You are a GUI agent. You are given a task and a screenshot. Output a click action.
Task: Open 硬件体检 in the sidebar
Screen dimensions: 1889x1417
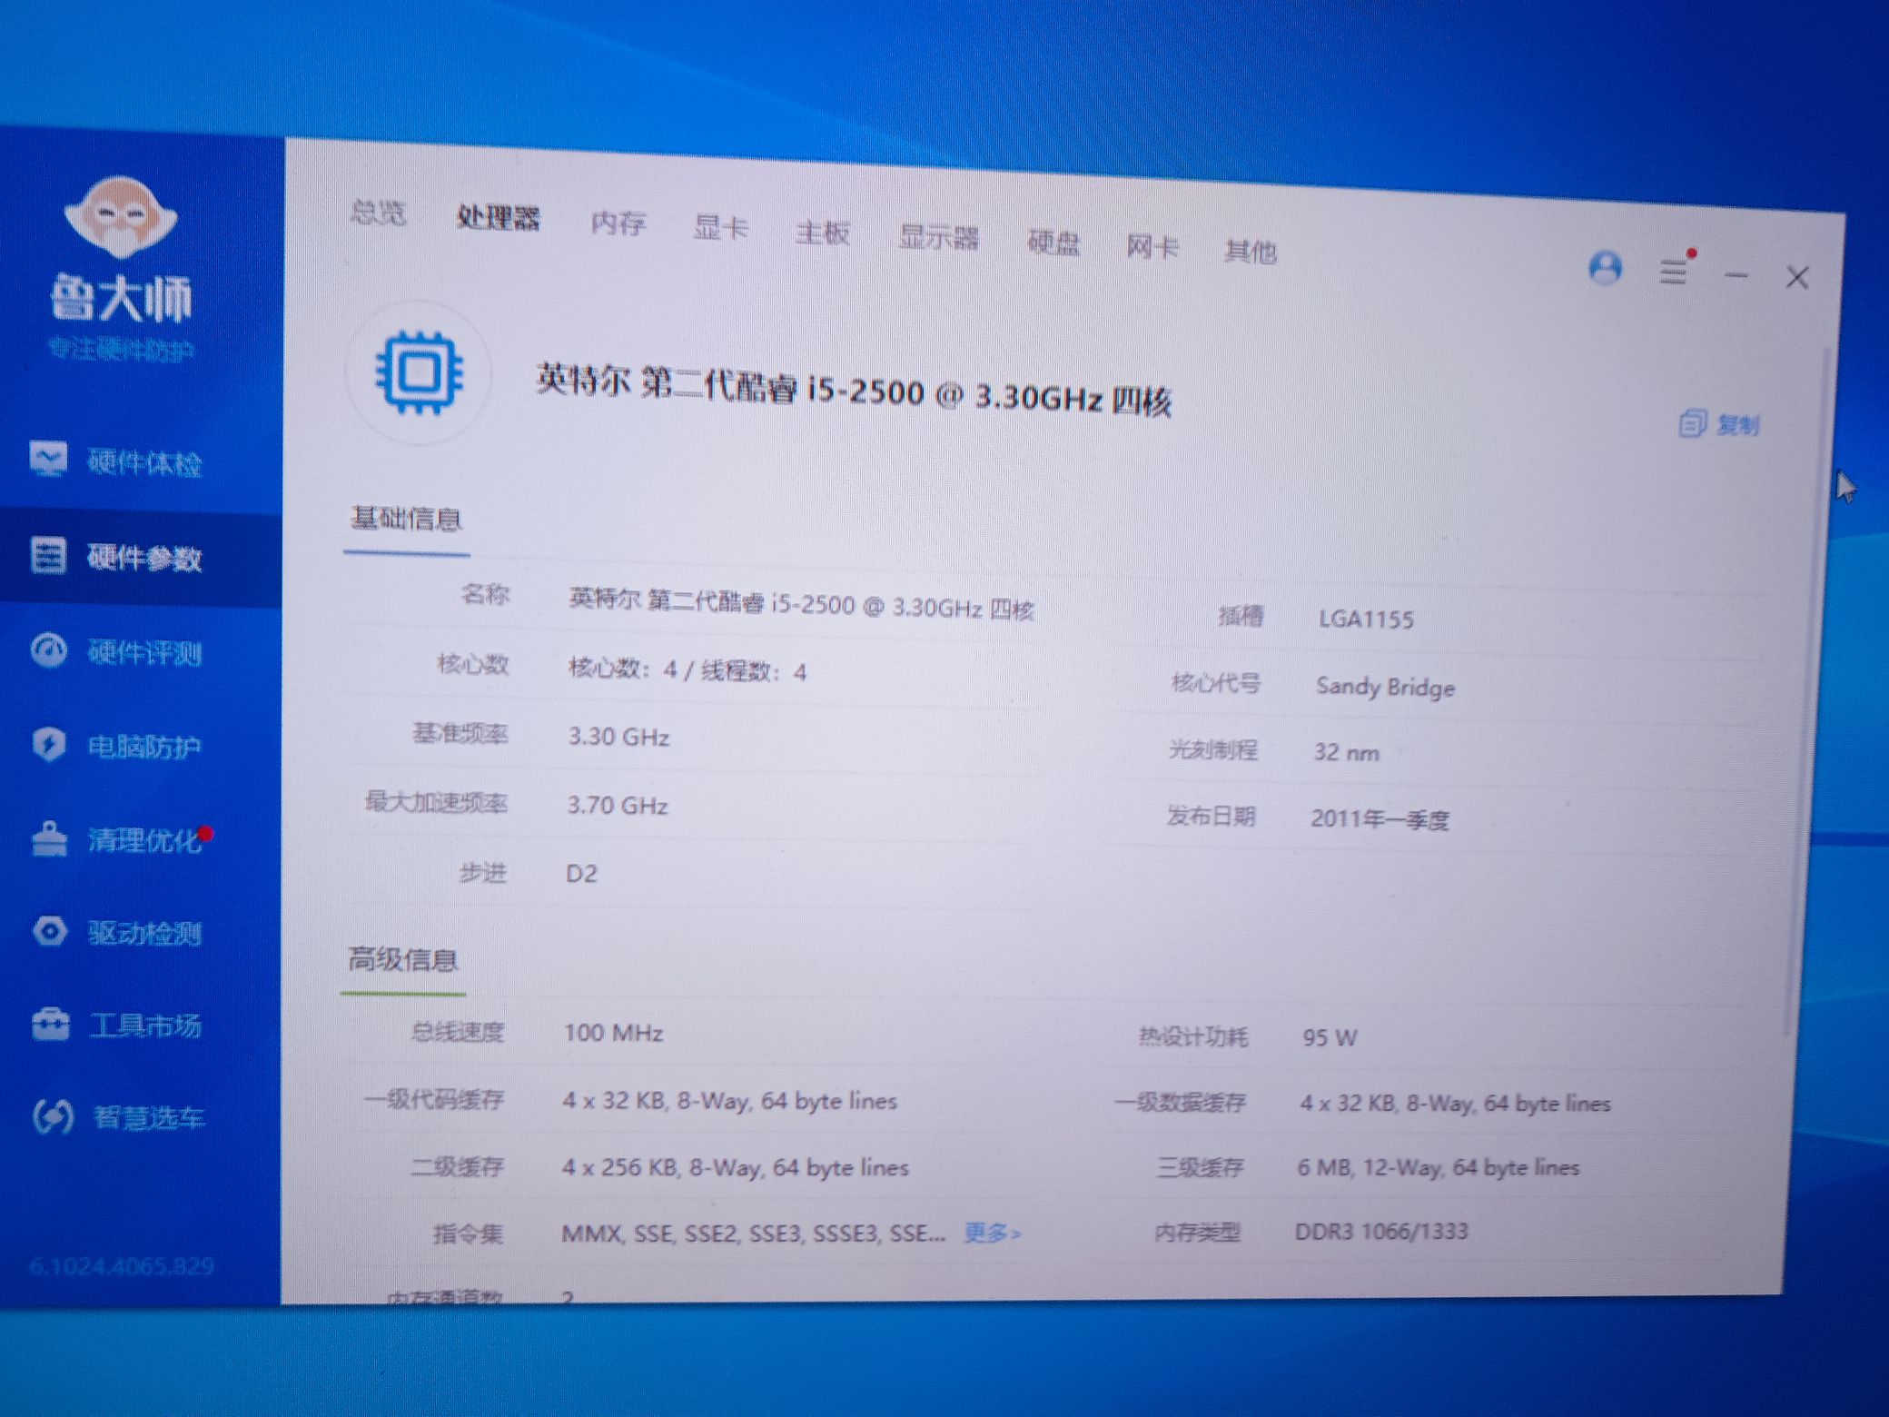click(118, 462)
